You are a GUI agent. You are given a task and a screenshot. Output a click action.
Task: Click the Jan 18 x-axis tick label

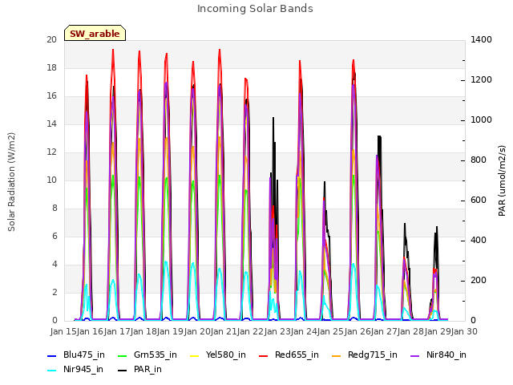pyautogui.click(x=143, y=331)
